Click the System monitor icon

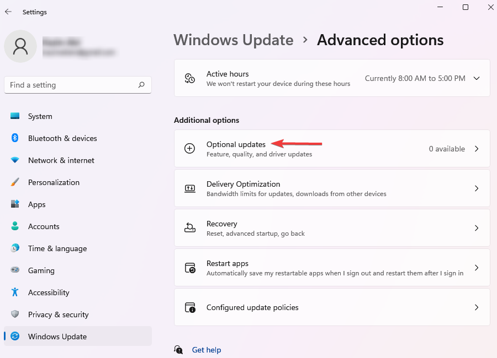[15, 116]
